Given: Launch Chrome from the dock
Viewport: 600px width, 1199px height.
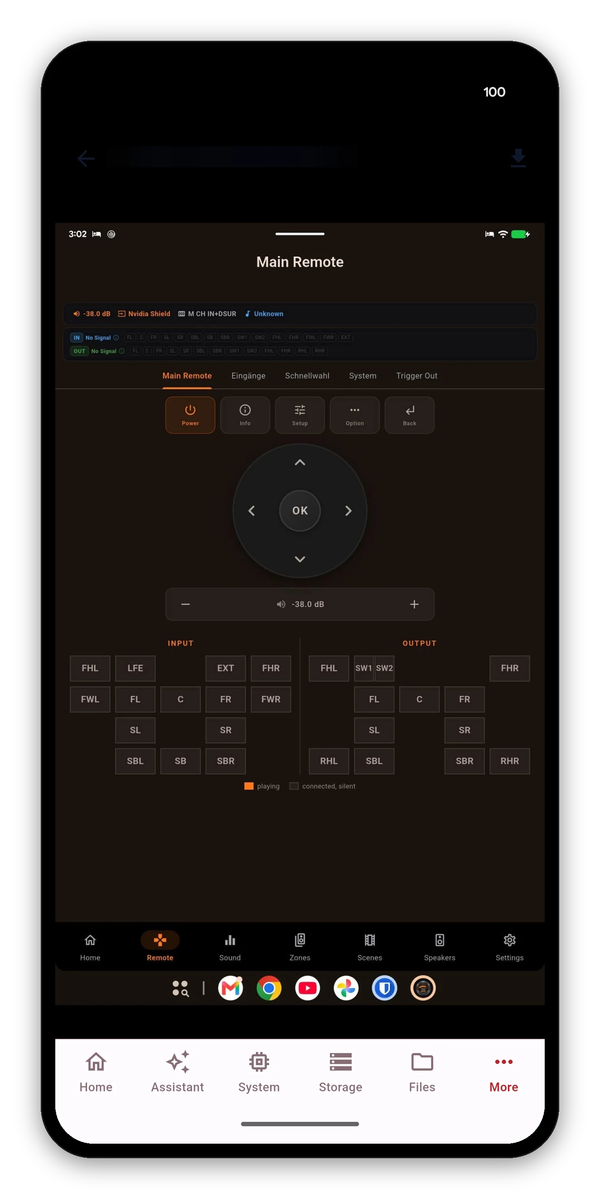Looking at the screenshot, I should tap(269, 988).
